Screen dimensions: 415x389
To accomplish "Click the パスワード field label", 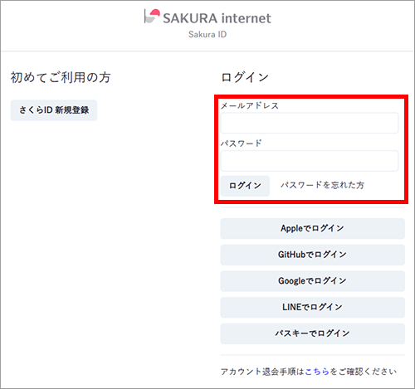I will click(x=241, y=143).
